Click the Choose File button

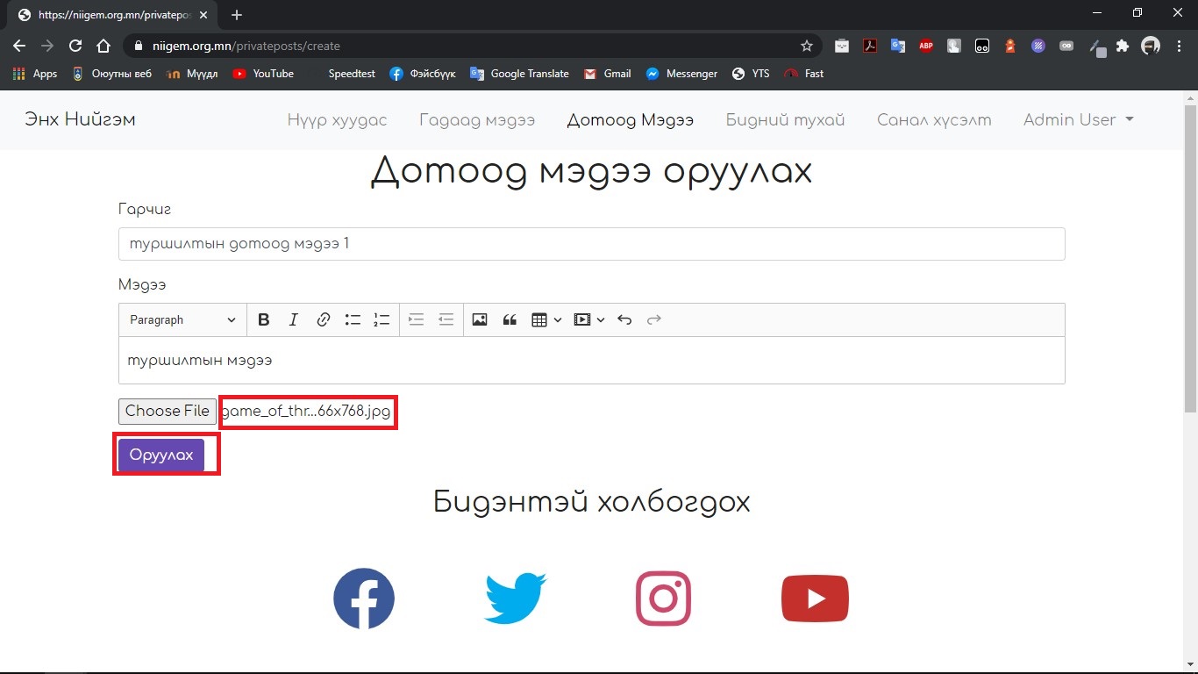click(x=168, y=412)
